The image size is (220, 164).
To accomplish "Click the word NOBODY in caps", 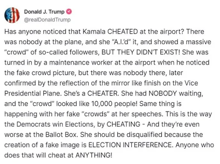I will [x=163, y=93].
